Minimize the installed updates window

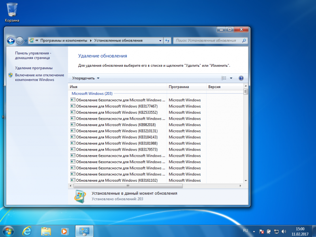[x=221, y=29]
